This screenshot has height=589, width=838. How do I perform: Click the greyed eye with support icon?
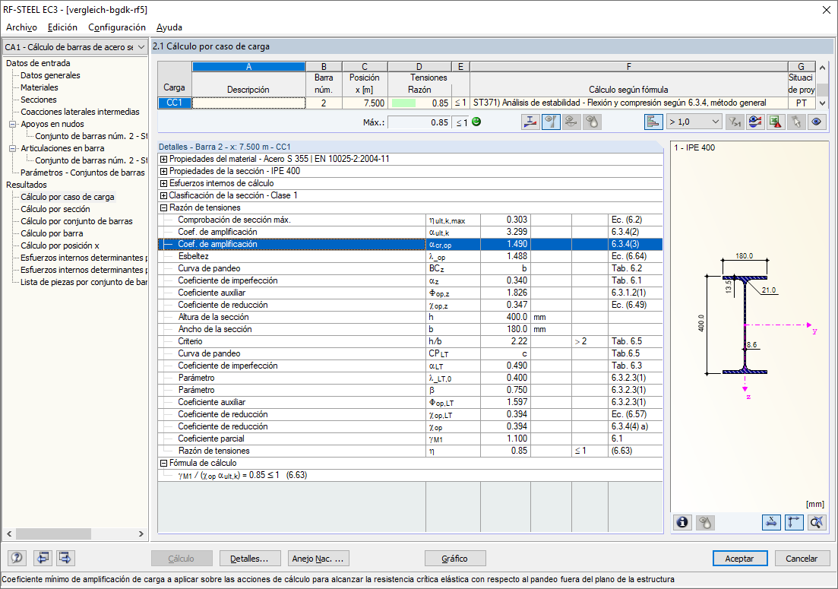[x=571, y=122]
